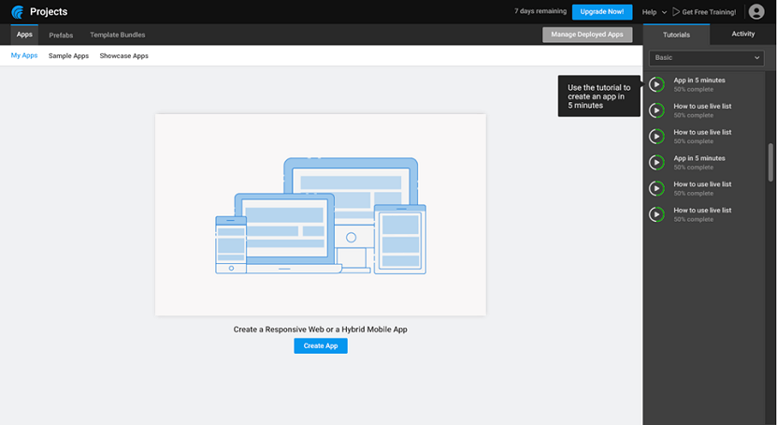This screenshot has height=425, width=777.
Task: Play the first App in 5 minutes tutorial
Action: 657,84
